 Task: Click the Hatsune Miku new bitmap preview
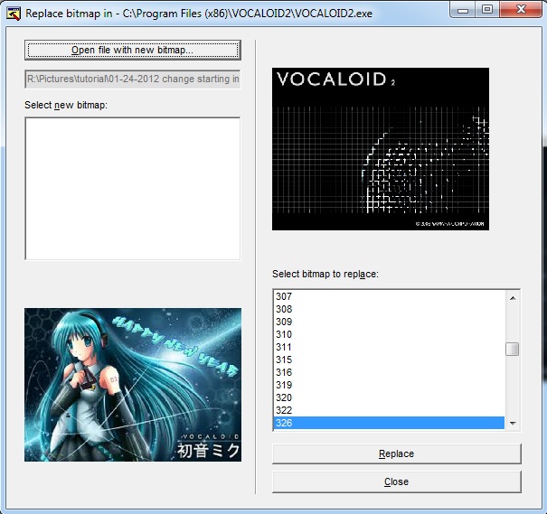[x=133, y=385]
